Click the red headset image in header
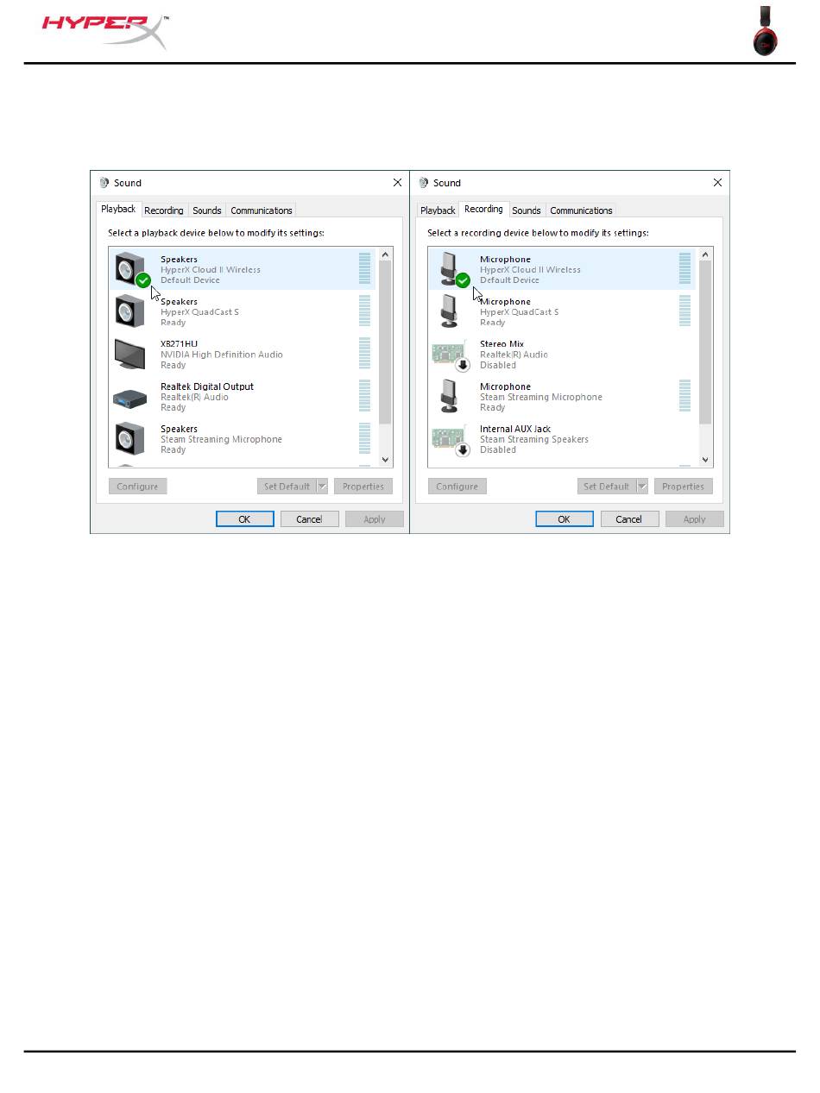 765,31
